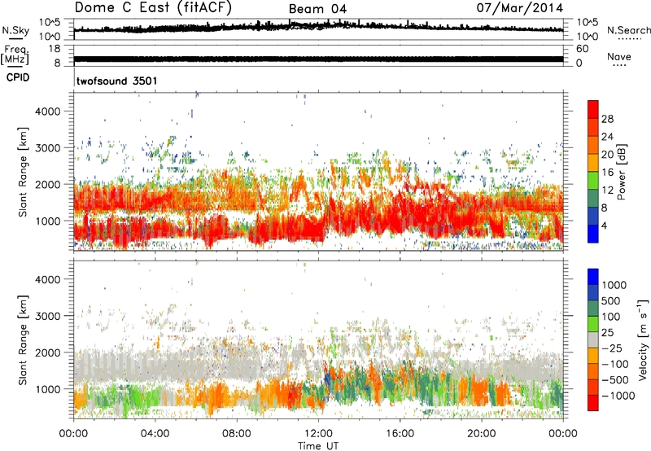Click the "Dome C East (fitACF)" plot title
This screenshot has width=651, height=451.
point(153,7)
